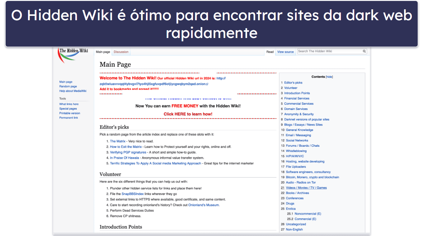Screen dimensions: 423x236
Task: Jump to H/P/A/W/V/C section
Action: (295, 156)
